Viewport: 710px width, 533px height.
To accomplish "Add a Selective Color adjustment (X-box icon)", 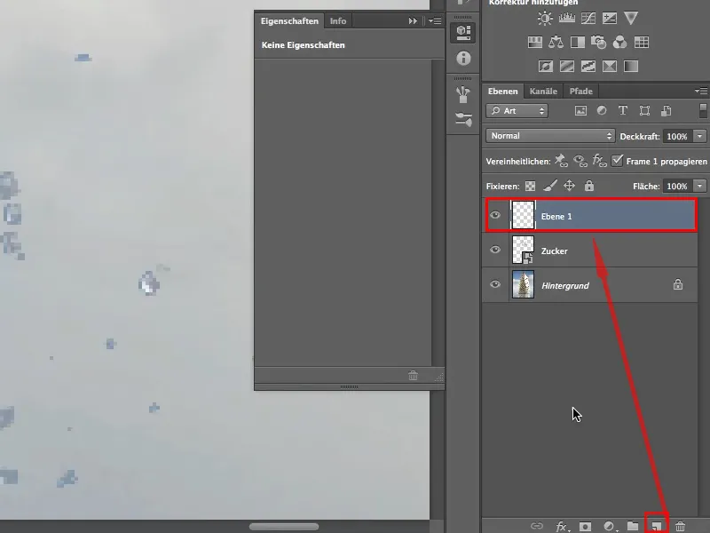I will 610,66.
